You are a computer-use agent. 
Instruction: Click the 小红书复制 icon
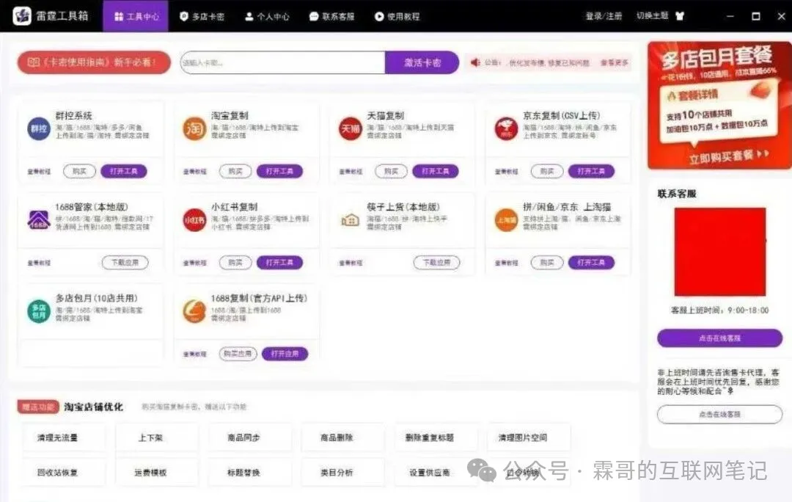pyautogui.click(x=194, y=219)
